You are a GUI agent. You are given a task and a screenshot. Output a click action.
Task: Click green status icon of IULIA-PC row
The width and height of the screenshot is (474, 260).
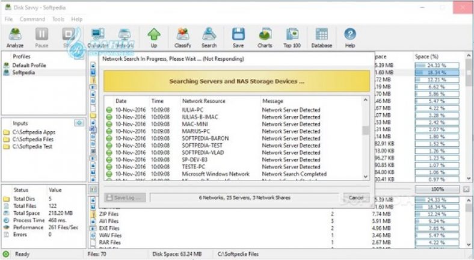pos(109,110)
